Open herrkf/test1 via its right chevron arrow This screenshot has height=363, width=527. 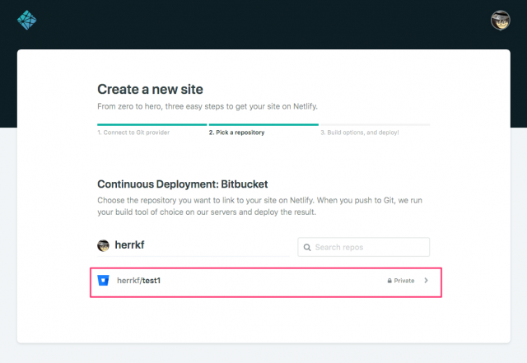coord(427,281)
